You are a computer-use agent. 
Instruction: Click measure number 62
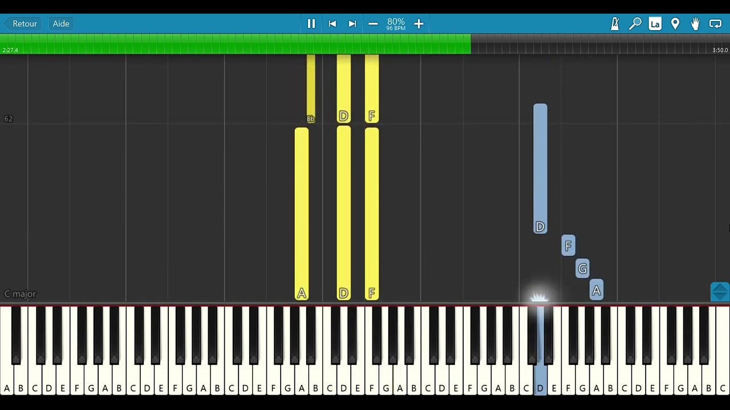click(x=8, y=119)
